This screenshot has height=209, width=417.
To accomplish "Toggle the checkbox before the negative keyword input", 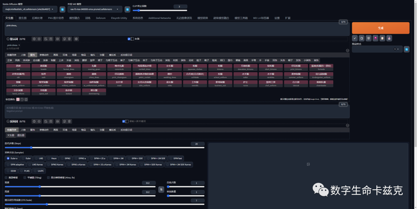I will 124,121.
